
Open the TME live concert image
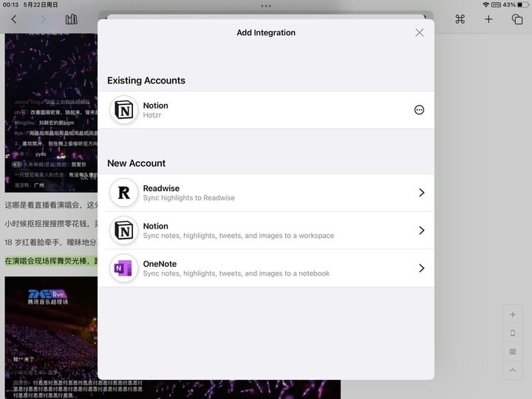coord(51,338)
